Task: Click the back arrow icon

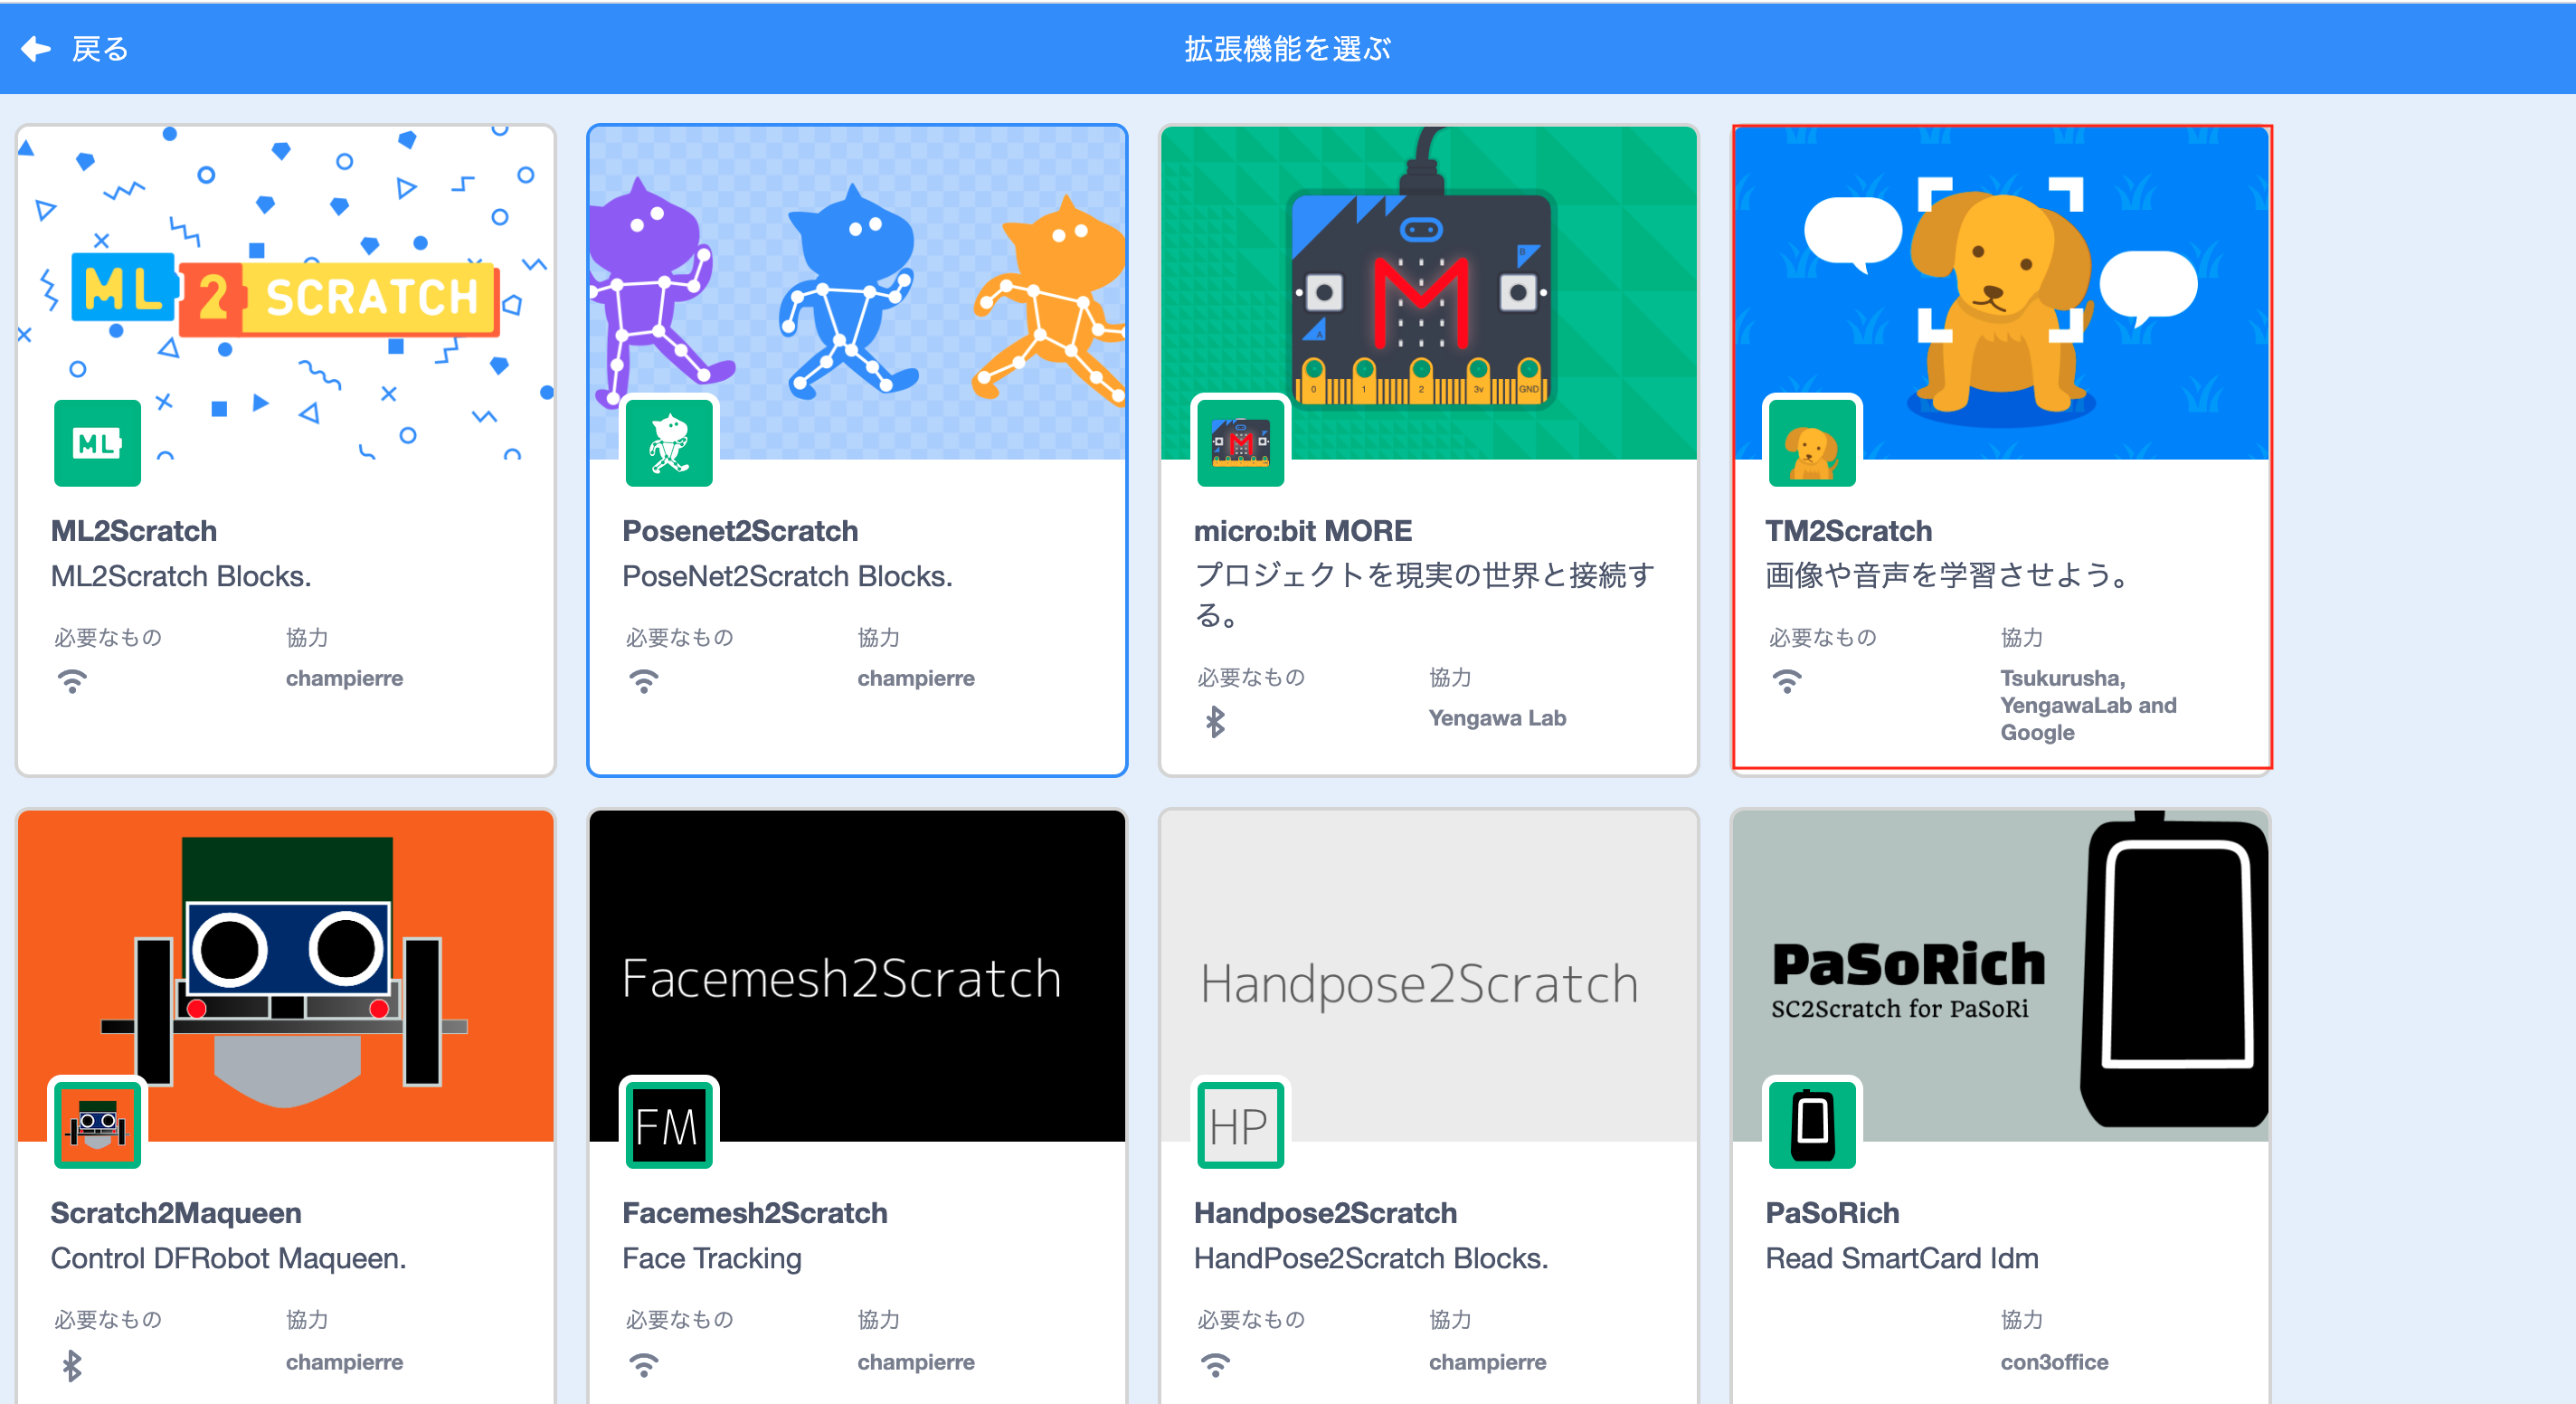Action: coord(36,48)
